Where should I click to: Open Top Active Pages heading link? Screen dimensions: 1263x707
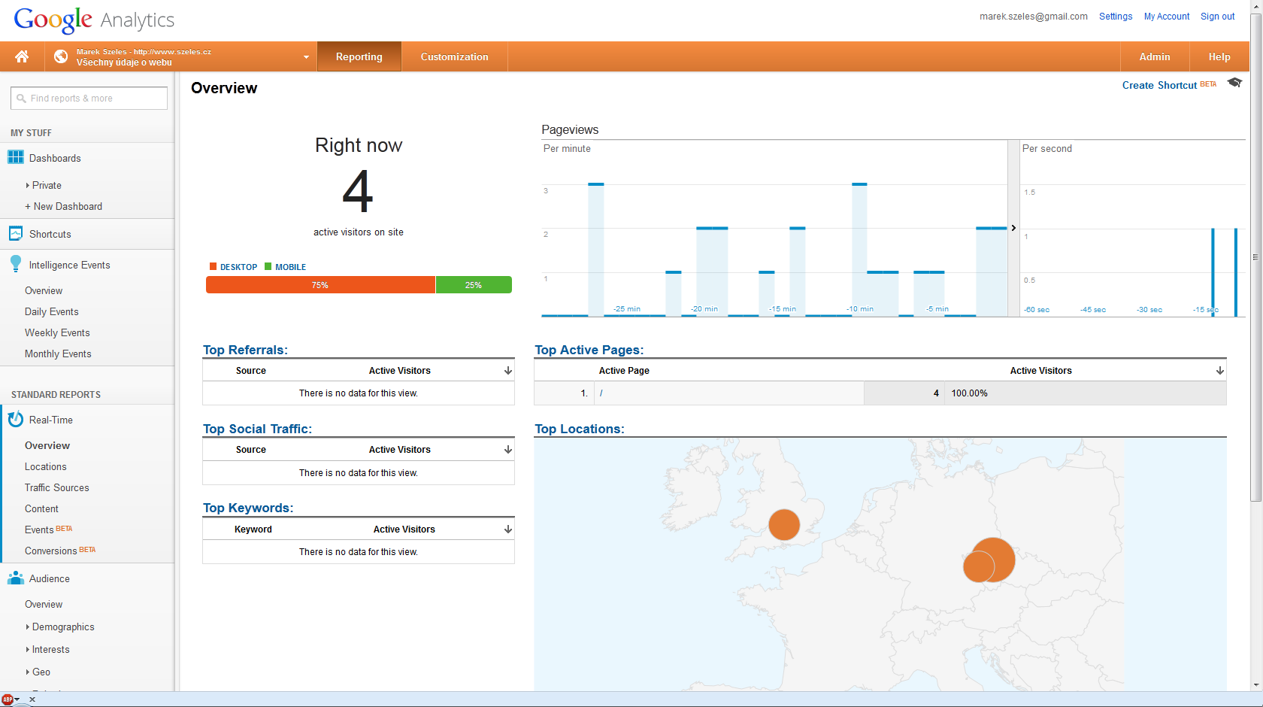(589, 350)
